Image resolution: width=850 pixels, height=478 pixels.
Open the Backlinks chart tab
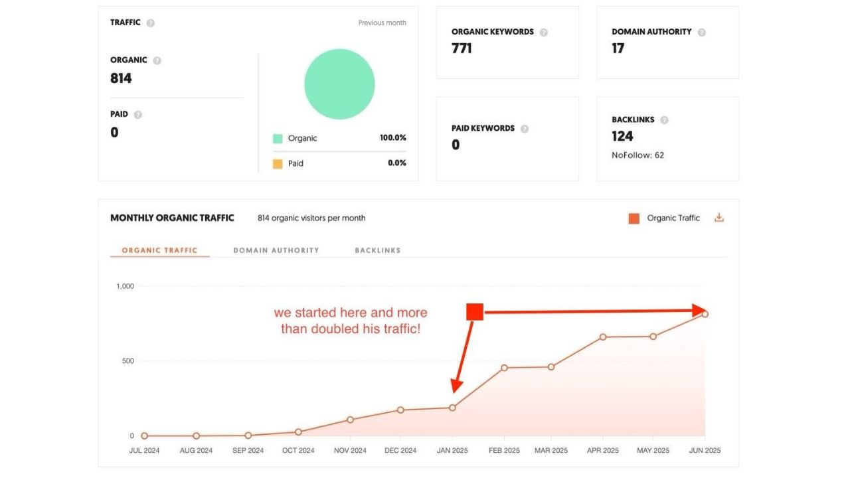pyautogui.click(x=377, y=250)
